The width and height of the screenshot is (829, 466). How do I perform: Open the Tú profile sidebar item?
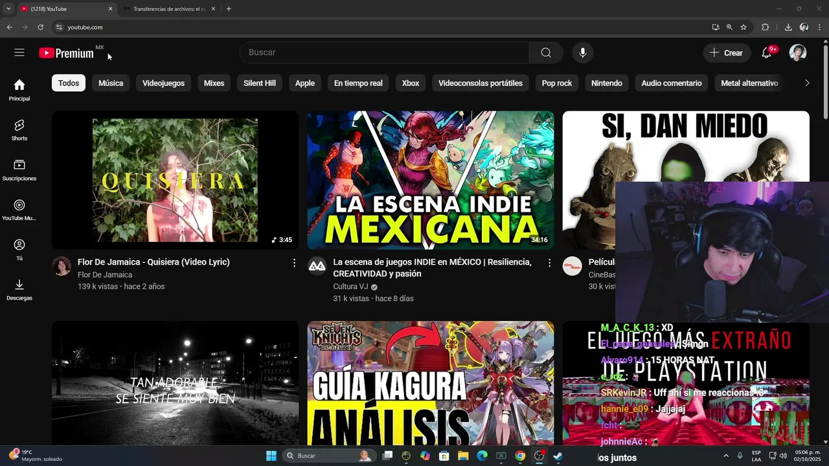[x=19, y=249]
